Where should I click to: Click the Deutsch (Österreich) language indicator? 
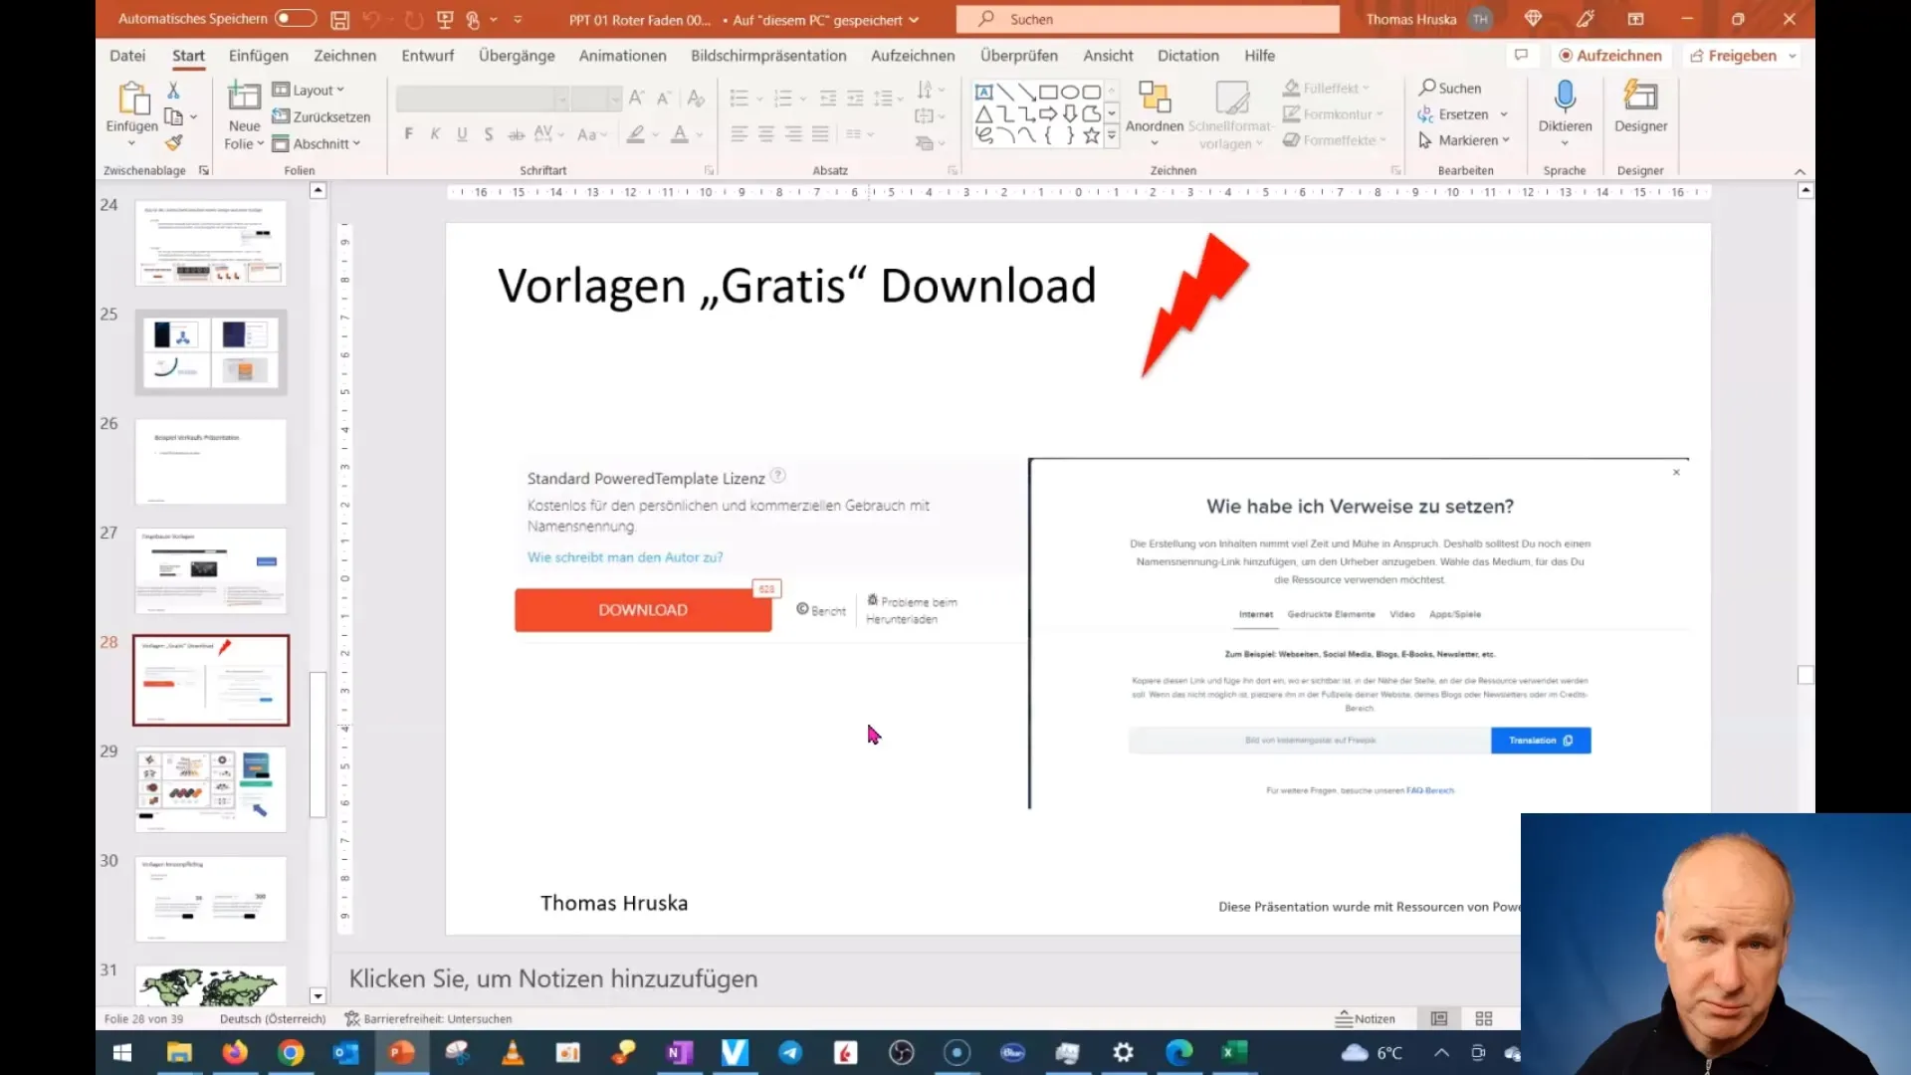tap(273, 1018)
